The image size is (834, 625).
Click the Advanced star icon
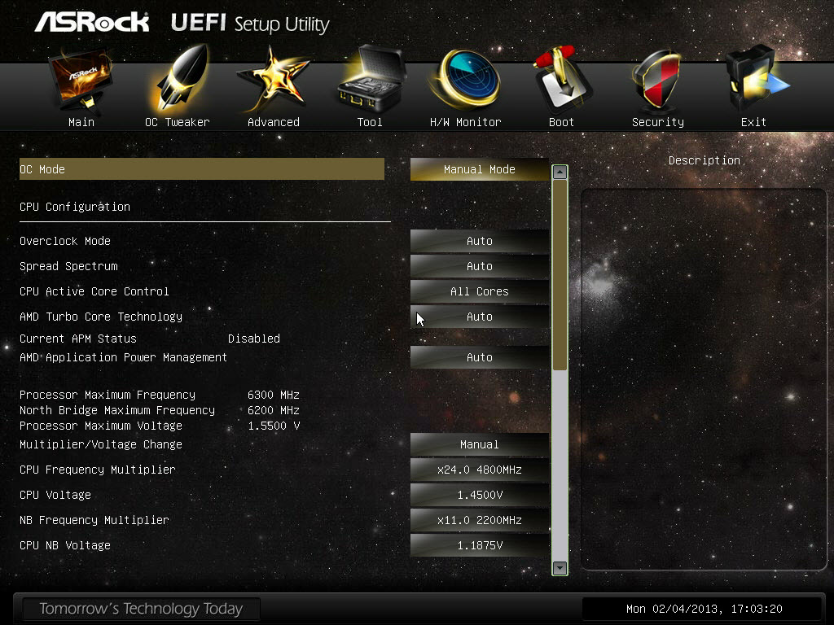tap(274, 80)
